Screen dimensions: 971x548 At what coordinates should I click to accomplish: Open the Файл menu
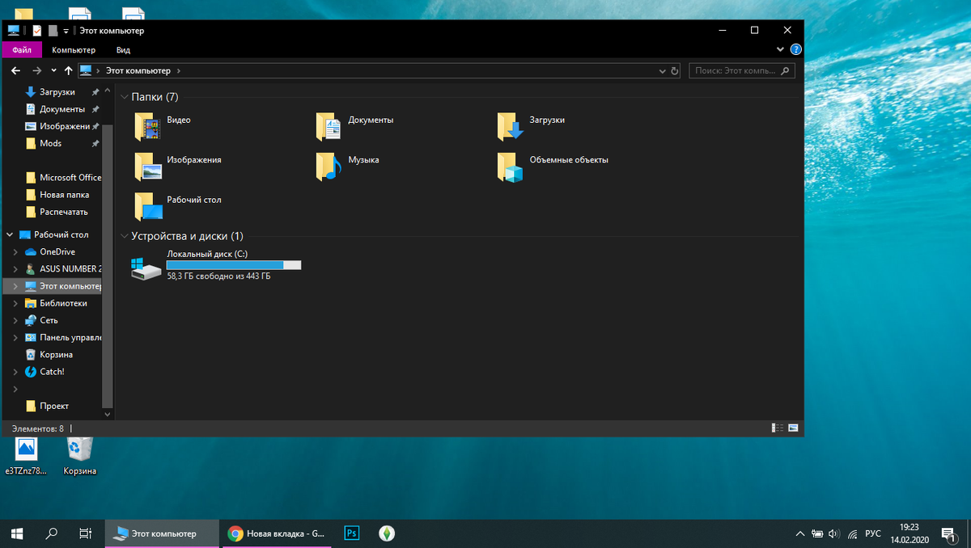[x=22, y=50]
